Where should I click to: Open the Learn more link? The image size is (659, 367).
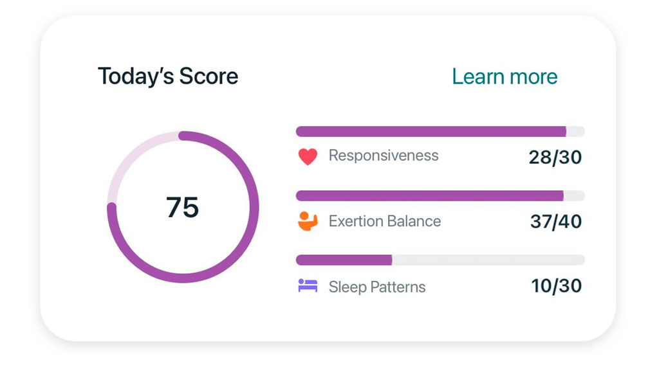(x=505, y=76)
